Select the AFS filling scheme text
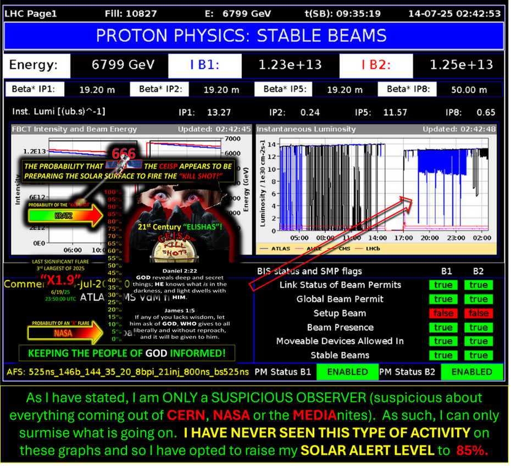The image size is (511, 468). tap(127, 372)
